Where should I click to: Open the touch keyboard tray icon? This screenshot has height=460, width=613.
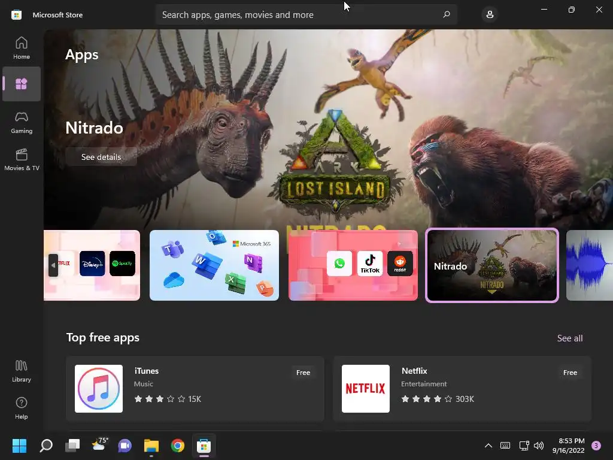pyautogui.click(x=505, y=446)
